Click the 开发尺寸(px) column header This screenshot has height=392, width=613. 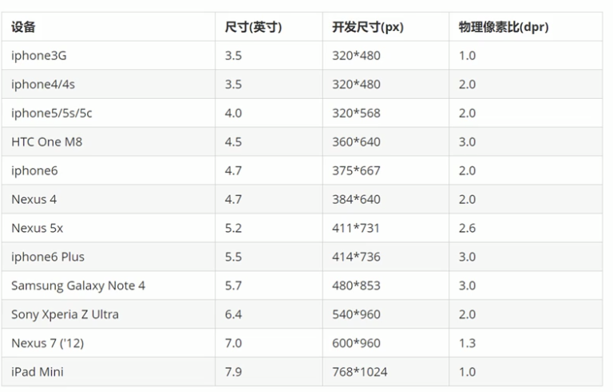367,27
